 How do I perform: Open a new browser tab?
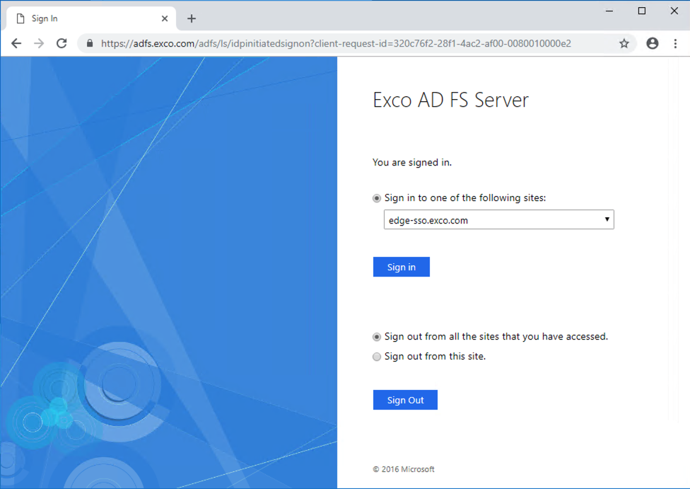[x=191, y=18]
